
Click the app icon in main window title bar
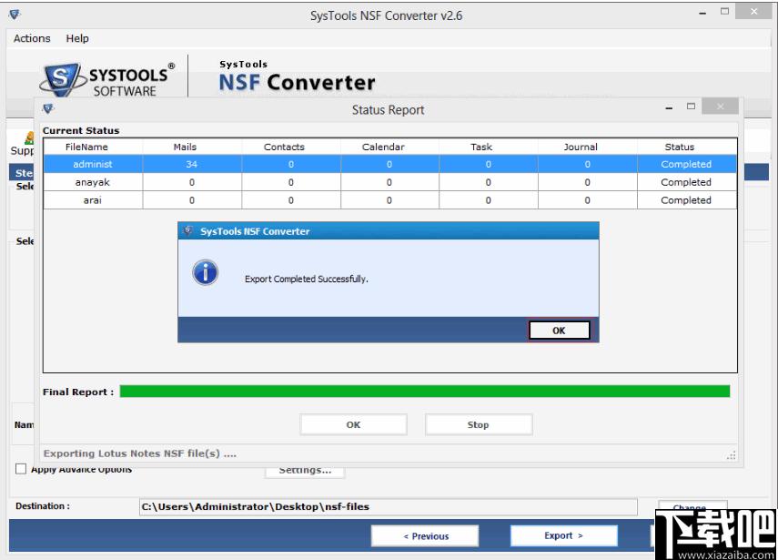(15, 15)
